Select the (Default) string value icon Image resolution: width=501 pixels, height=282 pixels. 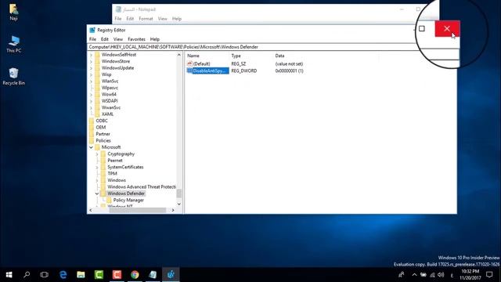tap(189, 63)
